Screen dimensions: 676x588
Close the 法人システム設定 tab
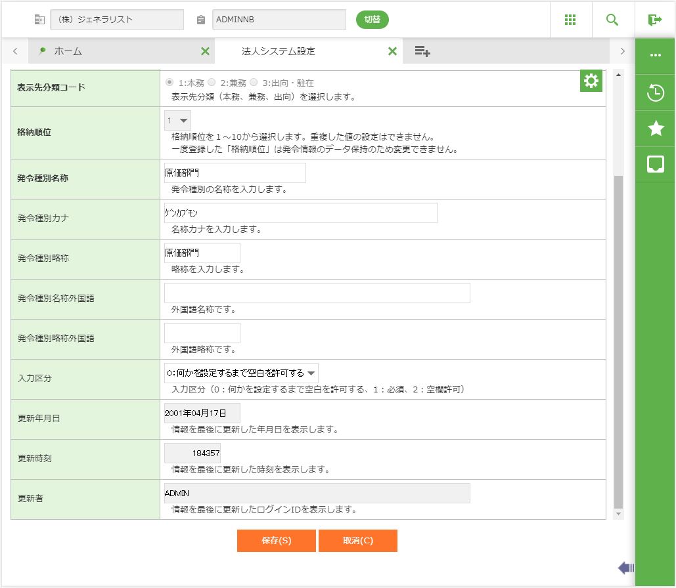pyautogui.click(x=392, y=51)
